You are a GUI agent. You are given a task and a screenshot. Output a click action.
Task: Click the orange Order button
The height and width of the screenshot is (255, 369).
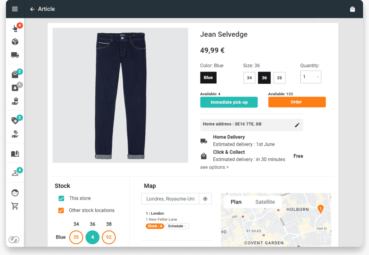pos(297,102)
